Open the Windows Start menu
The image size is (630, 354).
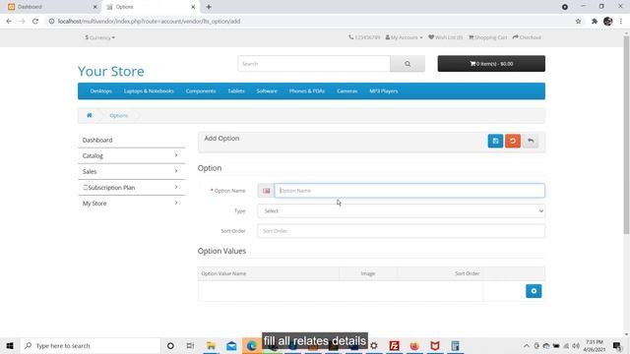[x=10, y=345]
